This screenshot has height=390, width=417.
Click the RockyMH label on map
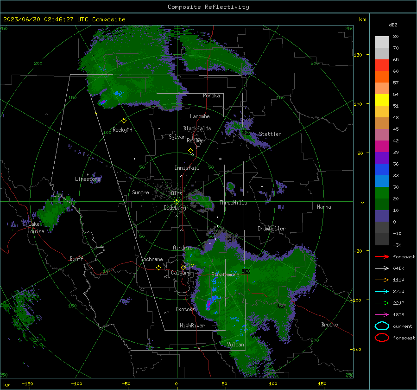tap(122, 130)
